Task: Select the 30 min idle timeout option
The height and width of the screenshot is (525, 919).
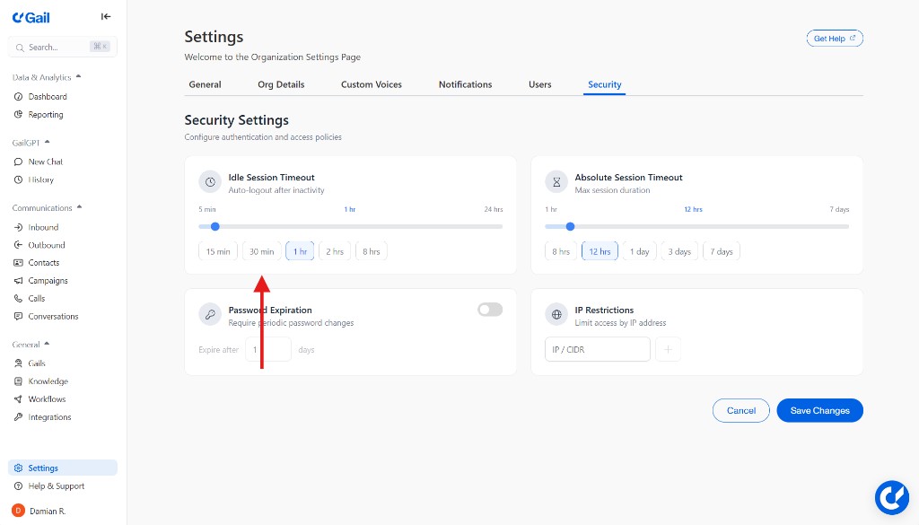Action: (x=260, y=251)
